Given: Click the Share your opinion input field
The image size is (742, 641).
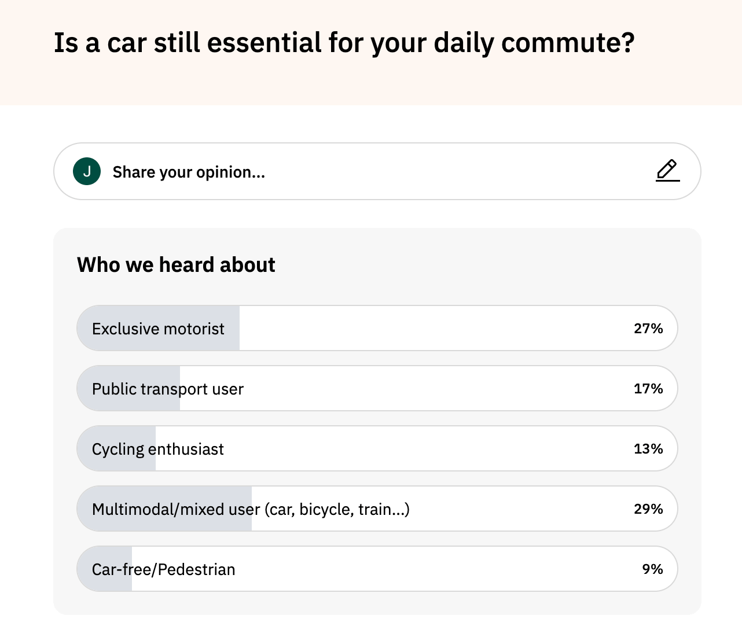Looking at the screenshot, I should point(377,171).
